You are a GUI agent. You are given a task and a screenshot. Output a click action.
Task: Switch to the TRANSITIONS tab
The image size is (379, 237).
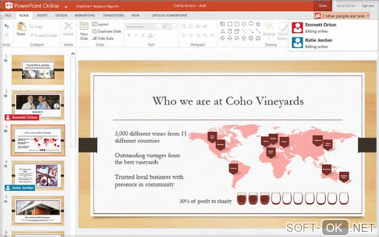click(113, 15)
